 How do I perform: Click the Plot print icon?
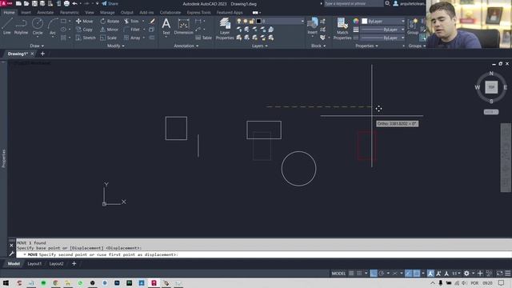(66, 3)
